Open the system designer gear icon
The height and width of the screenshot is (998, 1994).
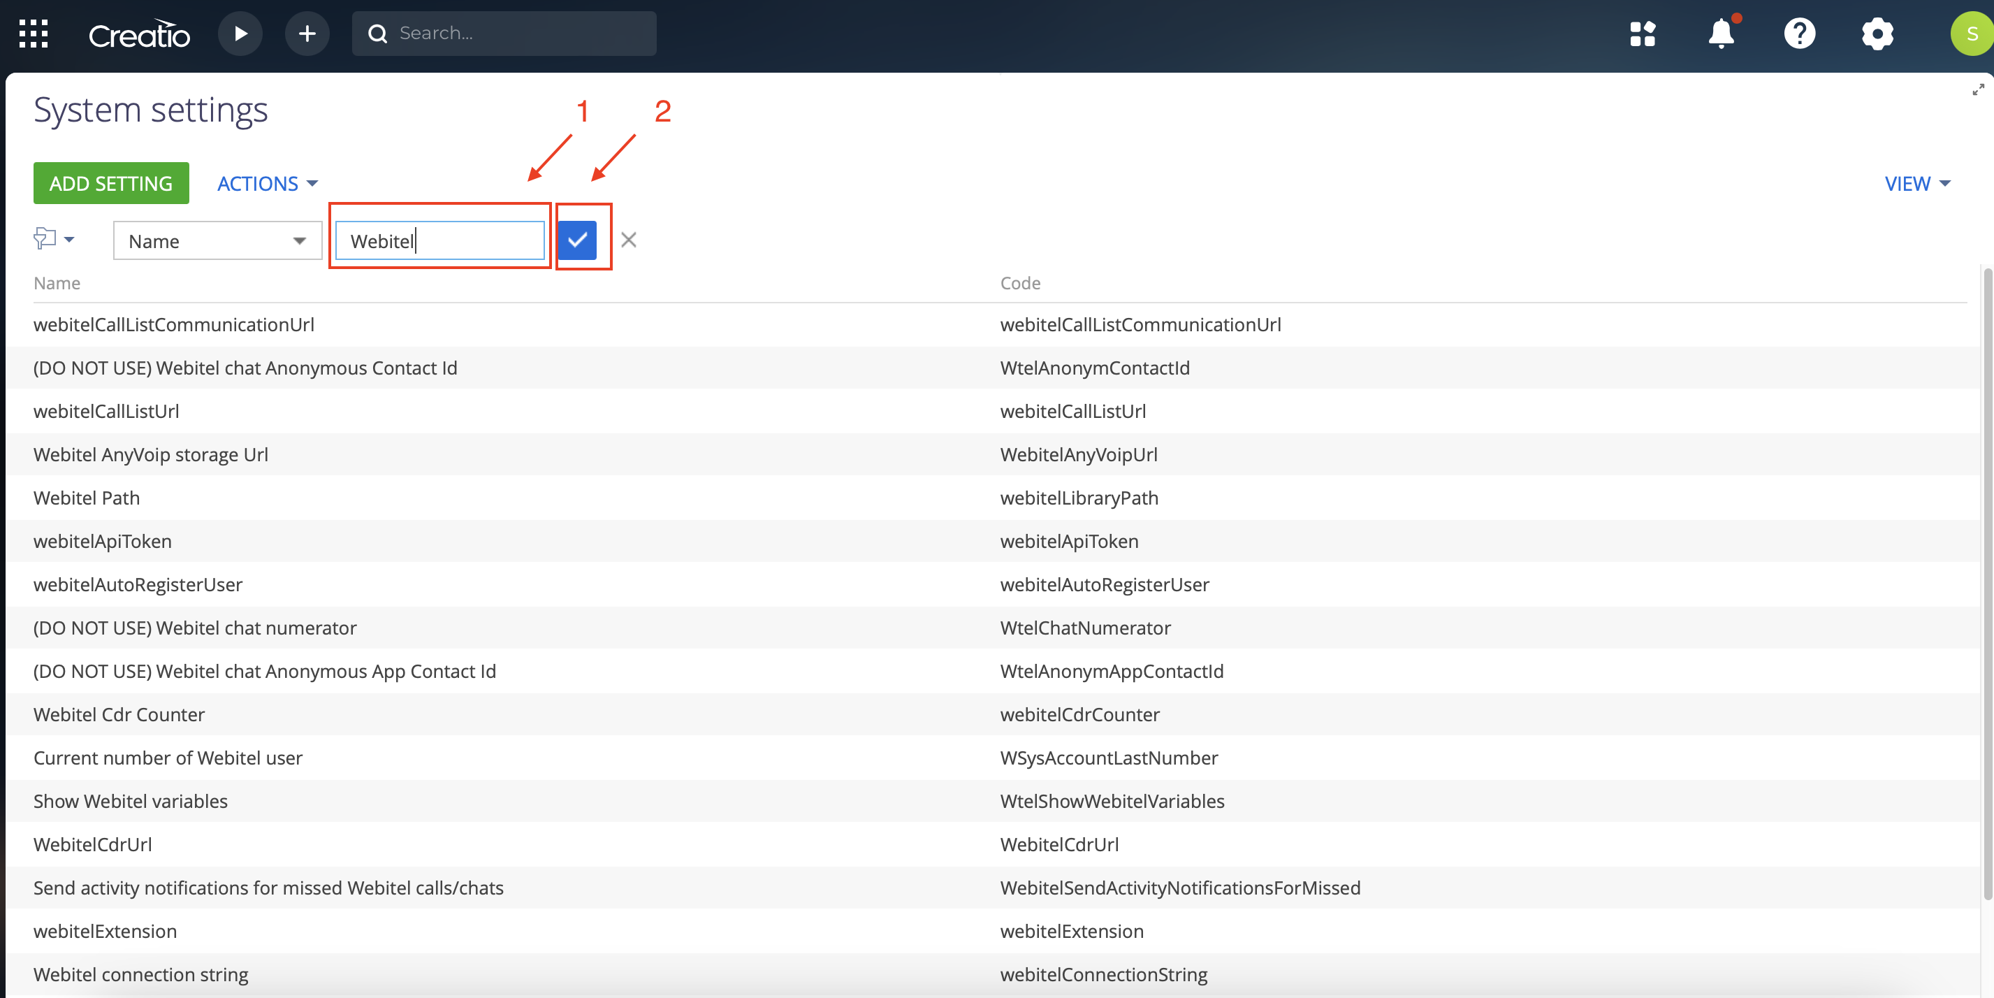tap(1878, 34)
